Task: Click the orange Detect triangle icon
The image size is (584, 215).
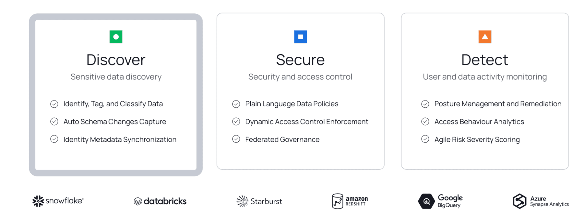Action: point(485,37)
